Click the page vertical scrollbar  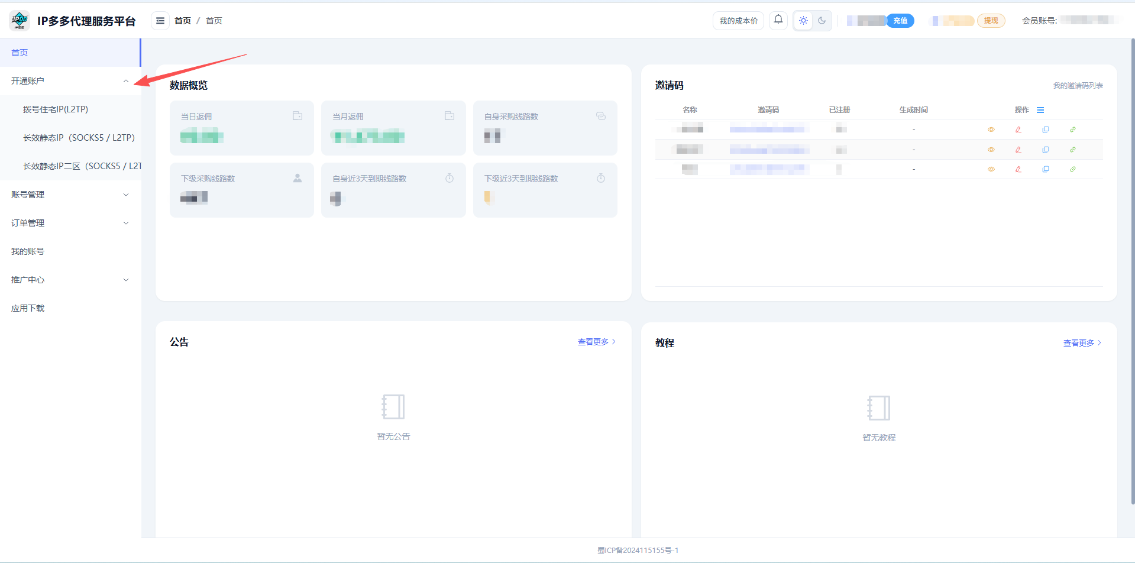[1132, 271]
